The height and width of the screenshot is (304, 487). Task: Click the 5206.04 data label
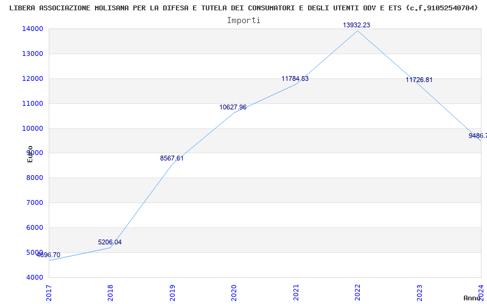pos(110,242)
